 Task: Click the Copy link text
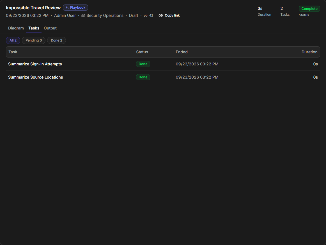pyautogui.click(x=172, y=16)
